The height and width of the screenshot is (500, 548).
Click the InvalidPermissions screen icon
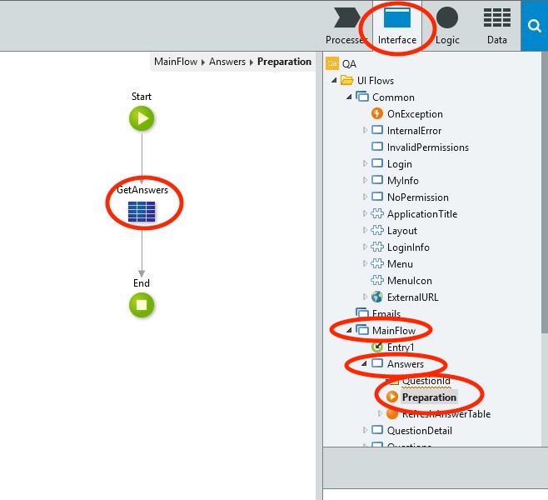(377, 146)
